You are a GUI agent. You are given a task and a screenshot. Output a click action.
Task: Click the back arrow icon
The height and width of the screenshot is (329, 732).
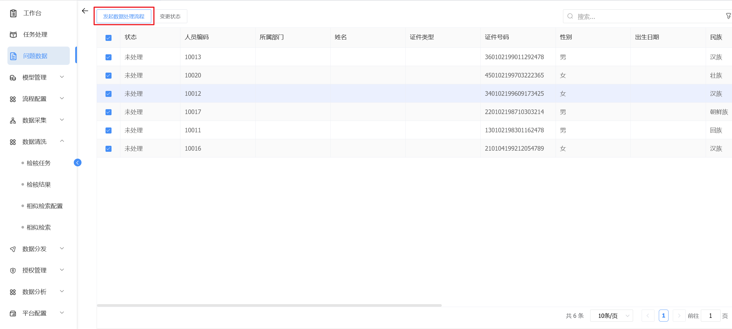[85, 11]
